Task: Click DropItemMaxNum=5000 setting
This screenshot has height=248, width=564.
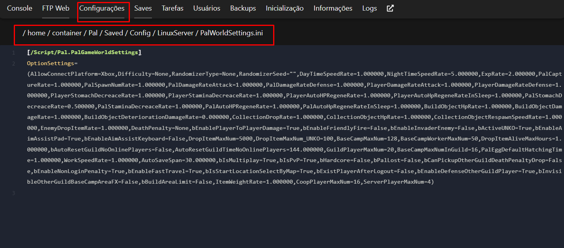Action: click(221, 139)
